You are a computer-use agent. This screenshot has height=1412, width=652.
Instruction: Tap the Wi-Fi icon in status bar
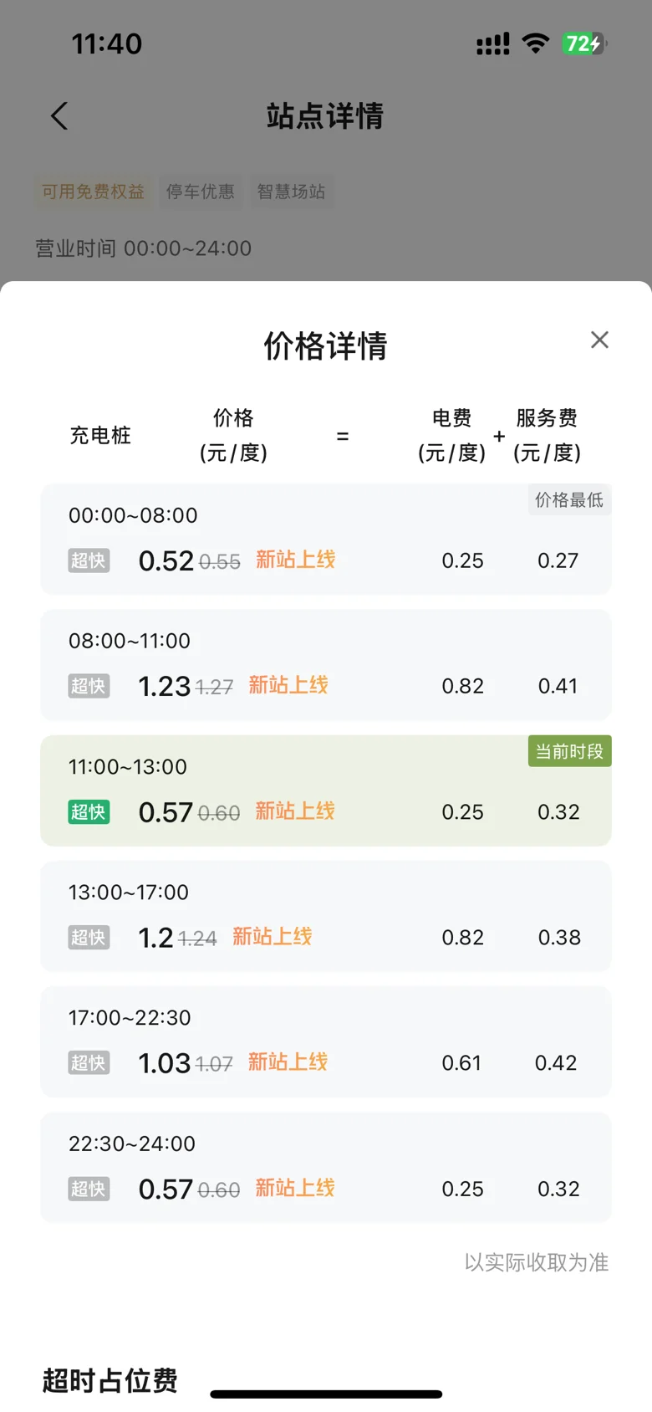535,43
